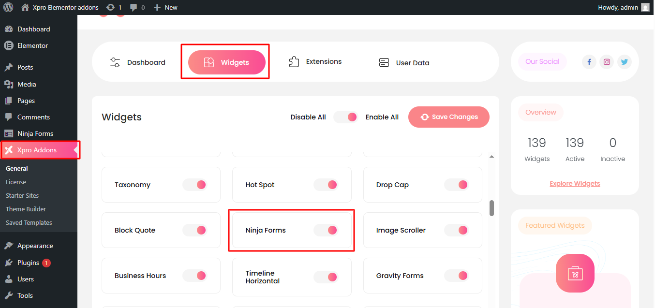Image resolution: width=655 pixels, height=308 pixels.
Task: Open the Twitter social icon
Action: pyautogui.click(x=625, y=62)
